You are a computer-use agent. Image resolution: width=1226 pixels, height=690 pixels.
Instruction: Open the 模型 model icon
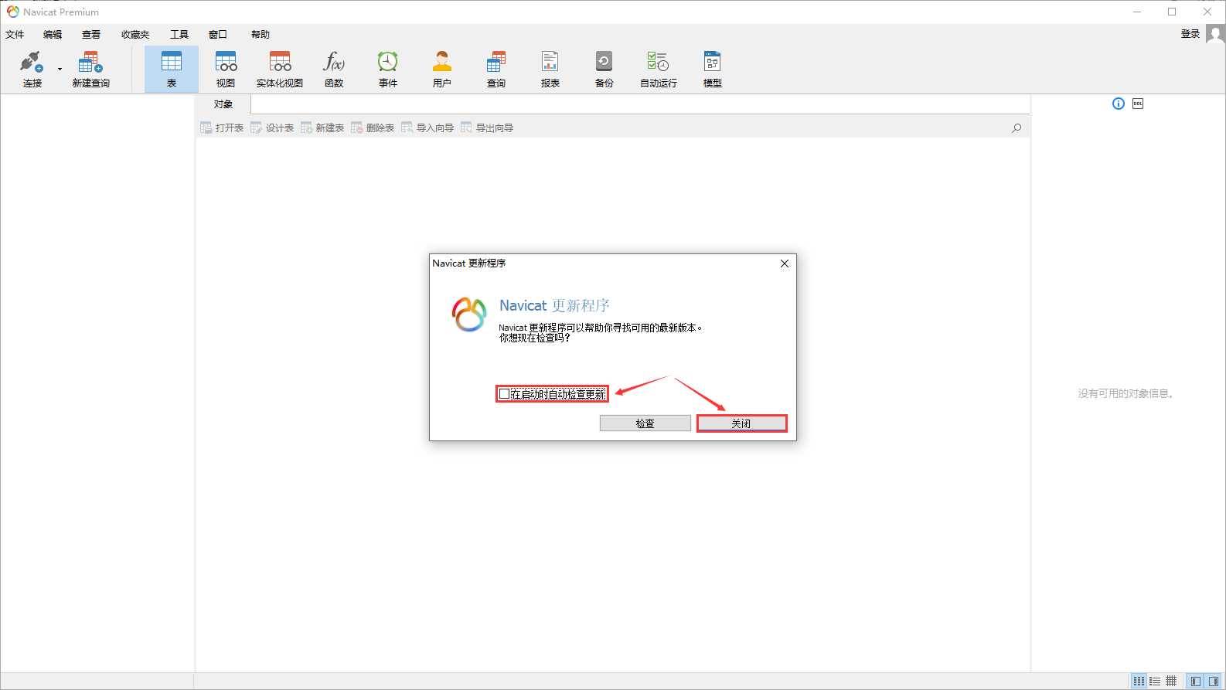point(713,69)
